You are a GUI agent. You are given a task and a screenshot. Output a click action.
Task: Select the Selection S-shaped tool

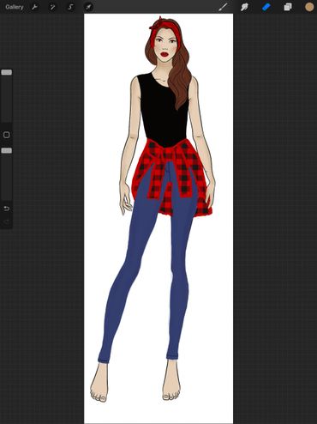click(x=70, y=7)
